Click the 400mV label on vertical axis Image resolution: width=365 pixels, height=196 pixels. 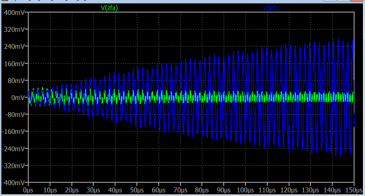[15, 13]
